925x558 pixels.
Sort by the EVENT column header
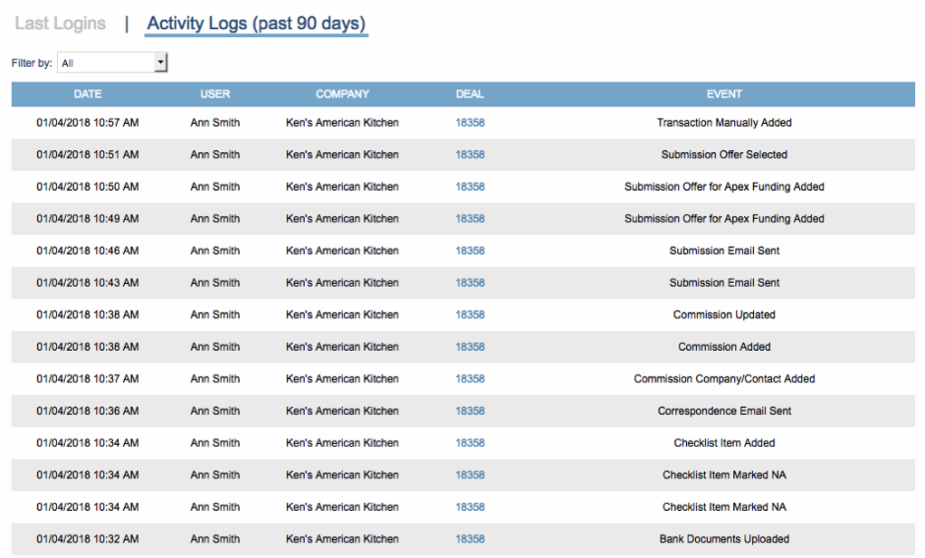tap(724, 94)
